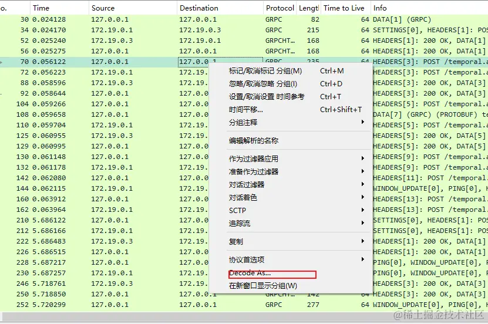The width and height of the screenshot is (488, 324).
Task: Select packet 222 time 5.686483
Action: (x=49, y=242)
